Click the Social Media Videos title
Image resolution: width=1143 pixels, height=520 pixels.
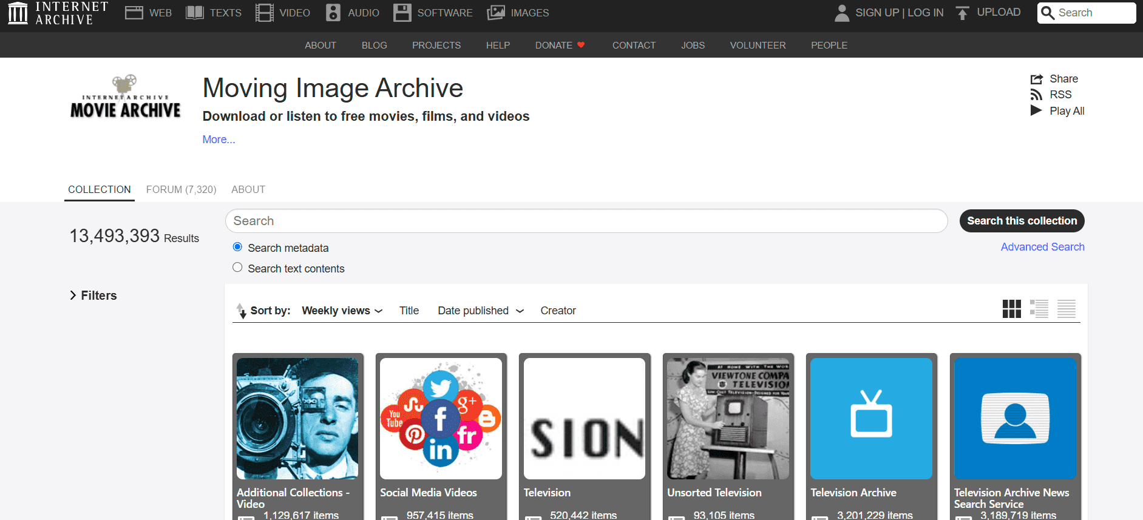(429, 493)
